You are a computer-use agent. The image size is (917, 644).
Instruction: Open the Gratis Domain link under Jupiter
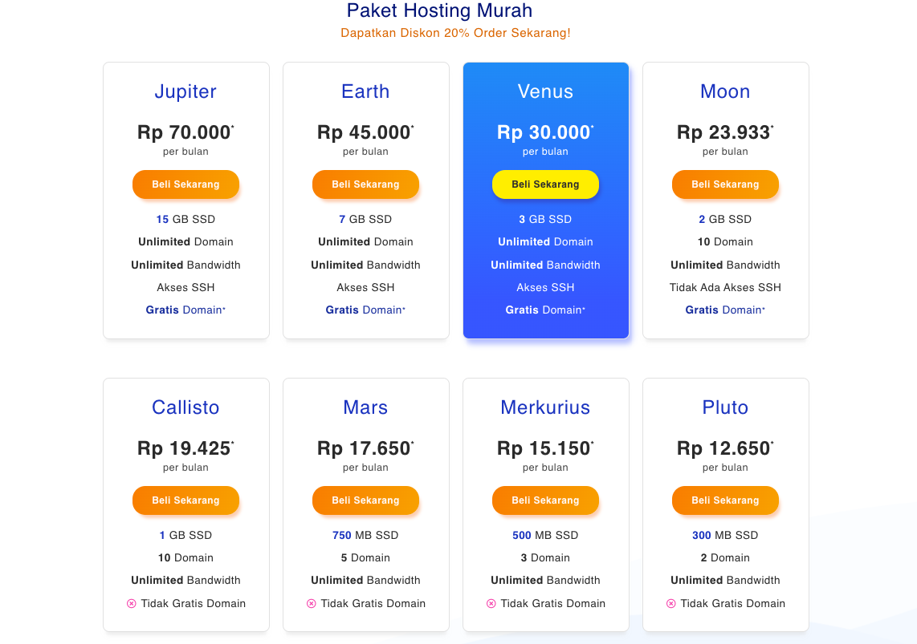pos(185,310)
